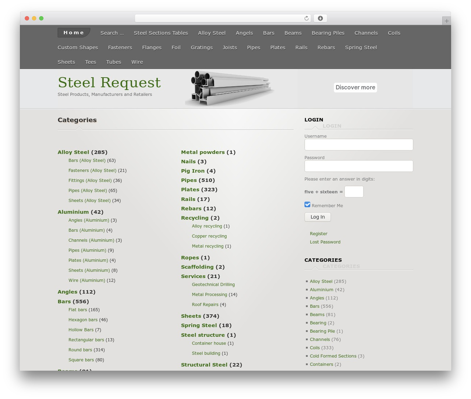Open the Register link
Viewport: 471px width, 399px height.
tap(318, 234)
